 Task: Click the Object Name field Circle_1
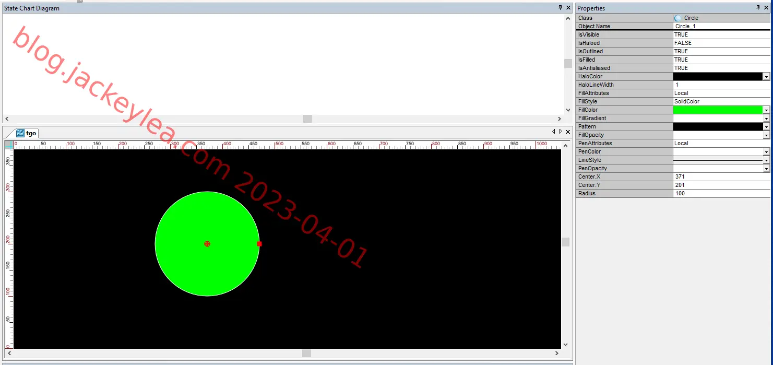pos(722,26)
